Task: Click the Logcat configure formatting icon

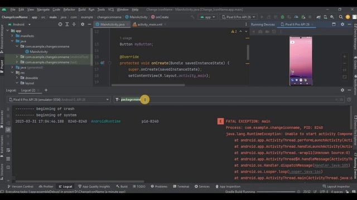Action: 8,159
